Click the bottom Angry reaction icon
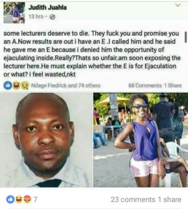This screenshot has width=188, height=209. click(27, 199)
